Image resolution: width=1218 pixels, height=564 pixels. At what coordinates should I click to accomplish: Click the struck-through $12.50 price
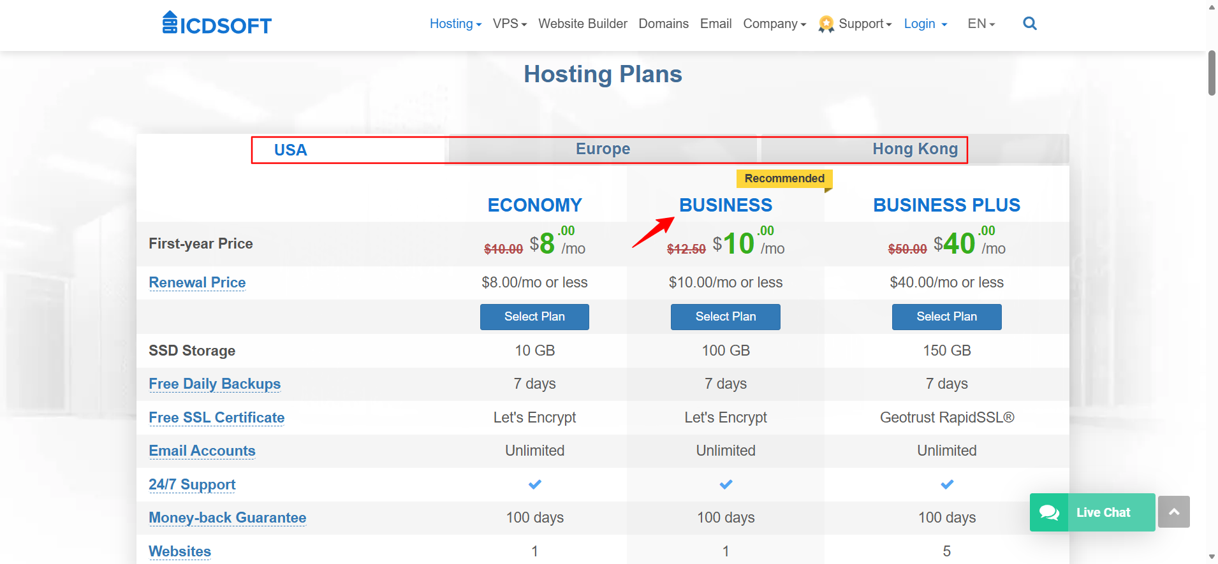[x=686, y=249]
